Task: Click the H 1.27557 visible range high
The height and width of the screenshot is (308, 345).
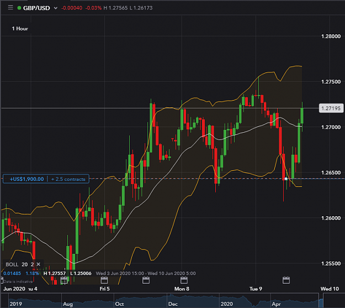Action: (x=55, y=273)
